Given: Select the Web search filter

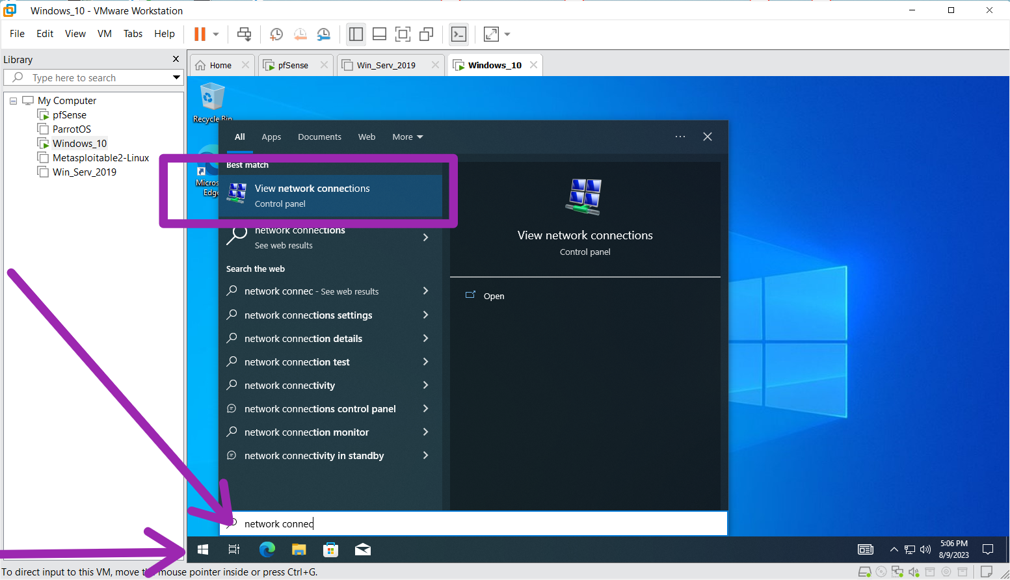Looking at the screenshot, I should [x=367, y=137].
